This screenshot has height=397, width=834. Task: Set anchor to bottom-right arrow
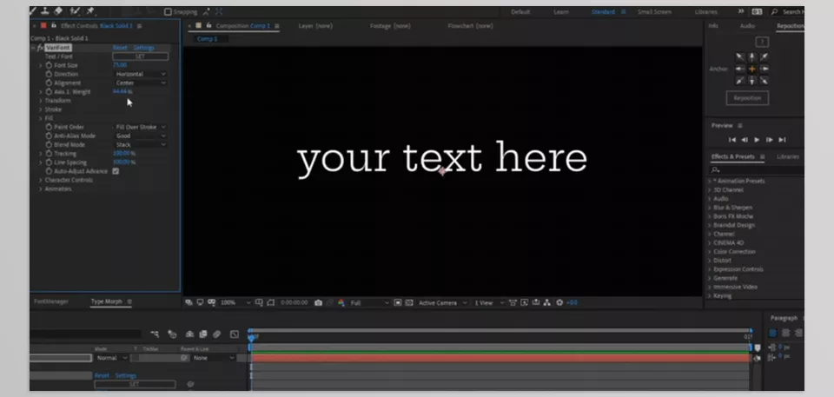tap(764, 81)
